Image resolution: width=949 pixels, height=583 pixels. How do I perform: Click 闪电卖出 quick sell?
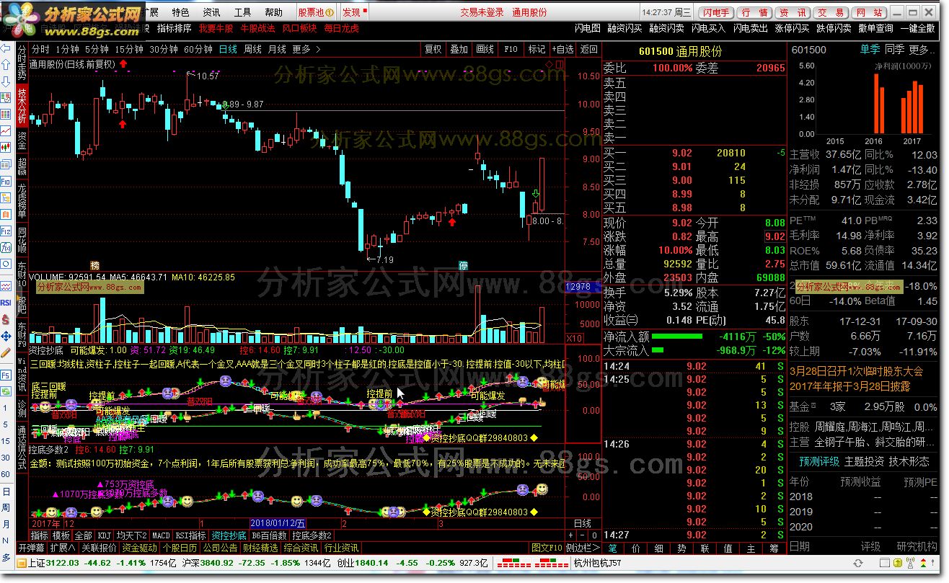[751, 28]
